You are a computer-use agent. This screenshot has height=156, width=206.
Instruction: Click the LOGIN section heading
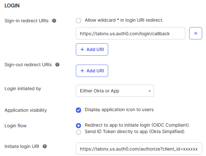pyautogui.click(x=12, y=5)
